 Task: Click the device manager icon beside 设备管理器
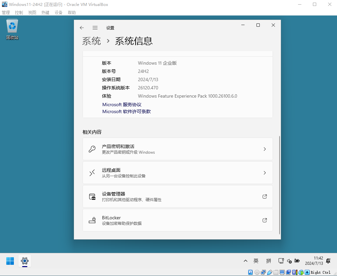(92, 197)
